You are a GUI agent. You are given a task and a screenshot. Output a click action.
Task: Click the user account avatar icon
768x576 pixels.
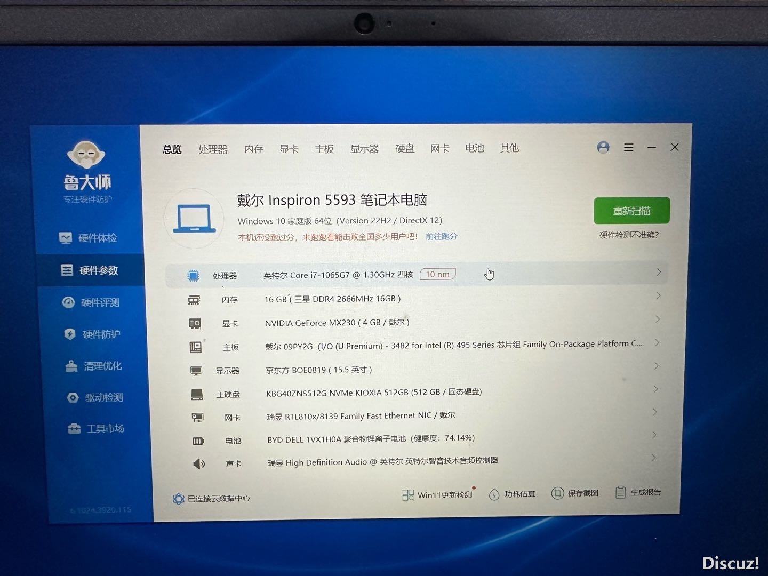[x=603, y=147]
